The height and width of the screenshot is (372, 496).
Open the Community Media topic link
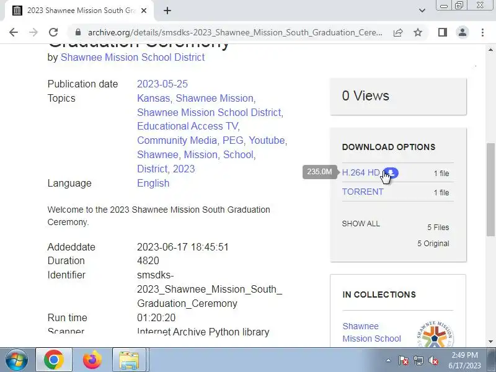(x=177, y=140)
